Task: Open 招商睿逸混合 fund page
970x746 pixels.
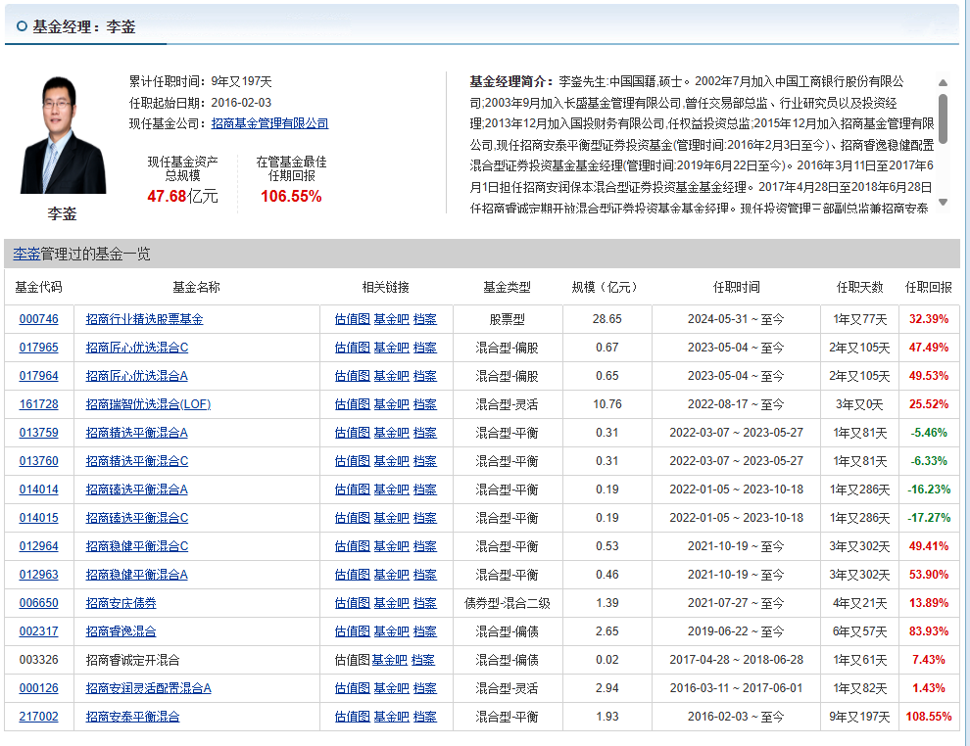Action: (121, 631)
